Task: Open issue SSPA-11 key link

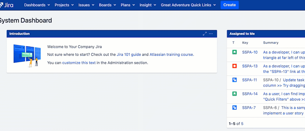Action: (250, 80)
